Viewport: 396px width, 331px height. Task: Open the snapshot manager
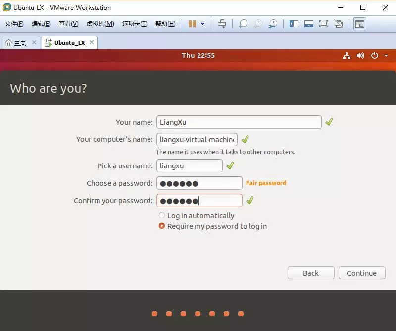(x=273, y=24)
